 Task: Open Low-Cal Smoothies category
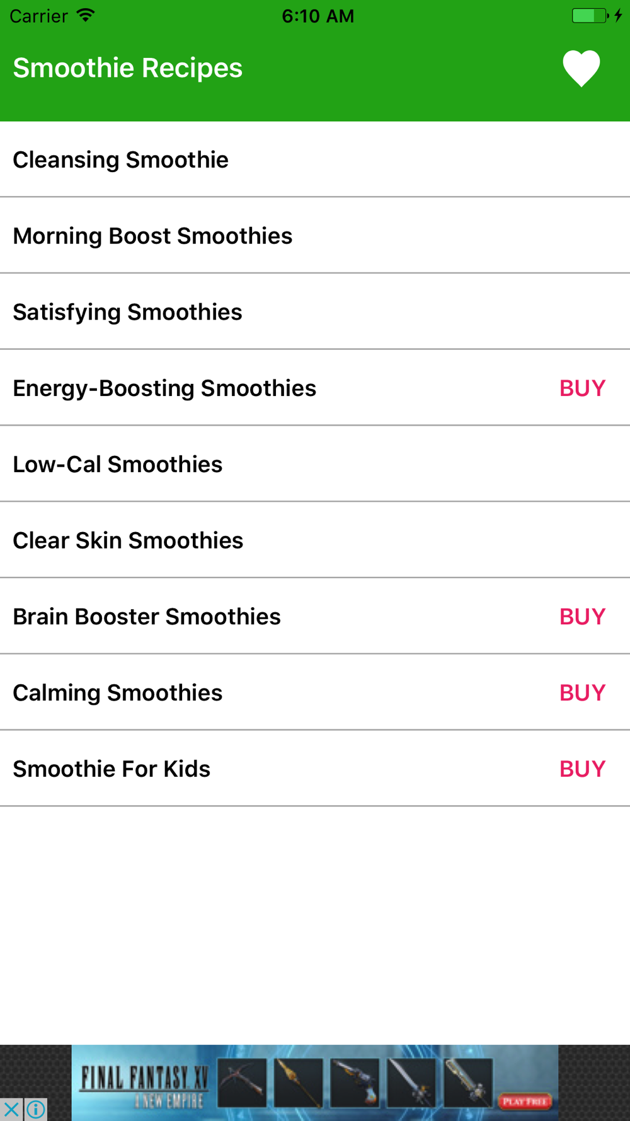pyautogui.click(x=315, y=464)
